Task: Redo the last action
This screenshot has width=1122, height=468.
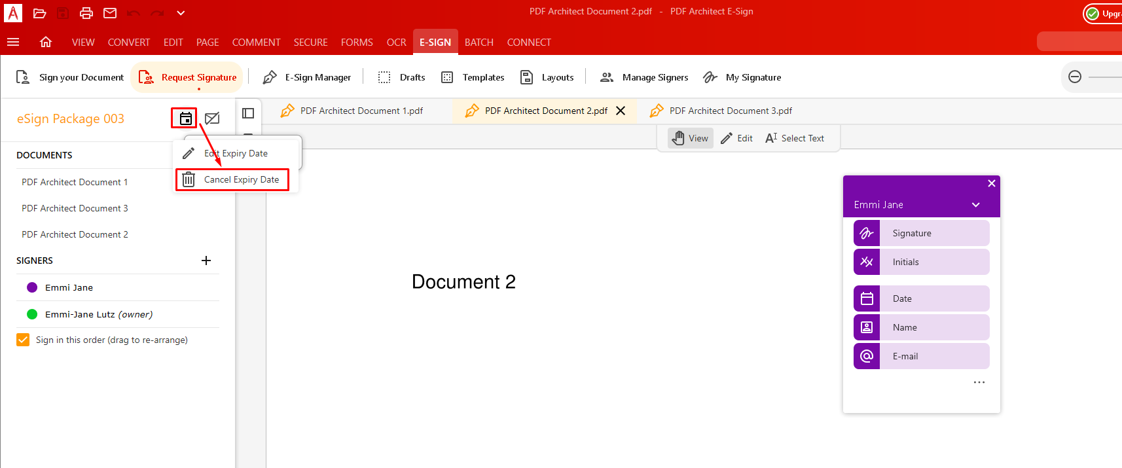Action: tap(157, 13)
